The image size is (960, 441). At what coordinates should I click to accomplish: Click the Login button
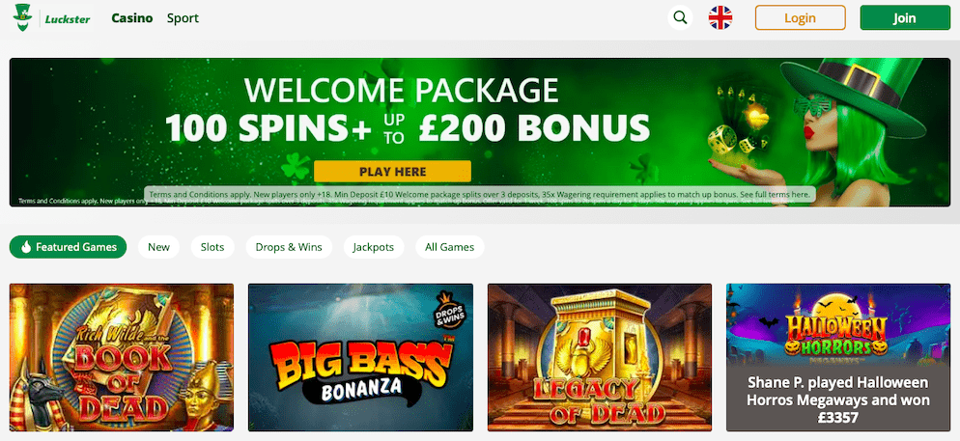801,17
